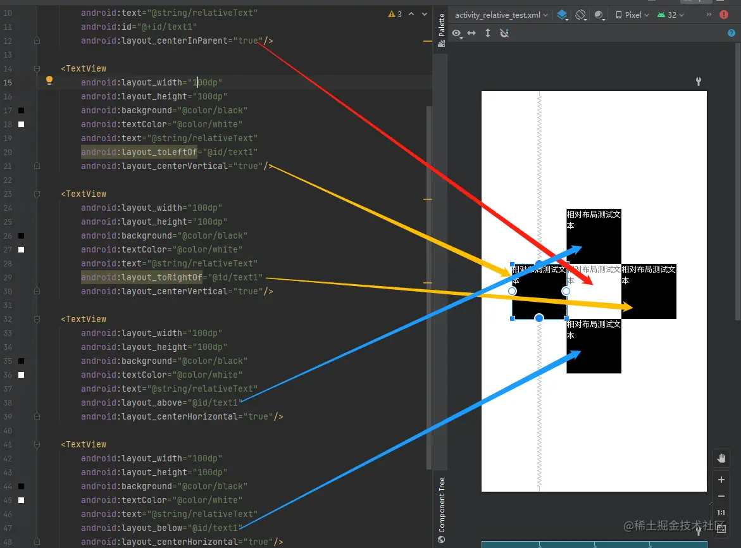Click black color swatch on line 35
The image size is (741, 548).
click(x=22, y=361)
